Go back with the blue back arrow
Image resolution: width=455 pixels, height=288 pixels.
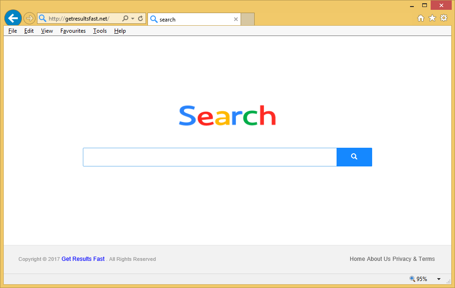[x=13, y=18]
